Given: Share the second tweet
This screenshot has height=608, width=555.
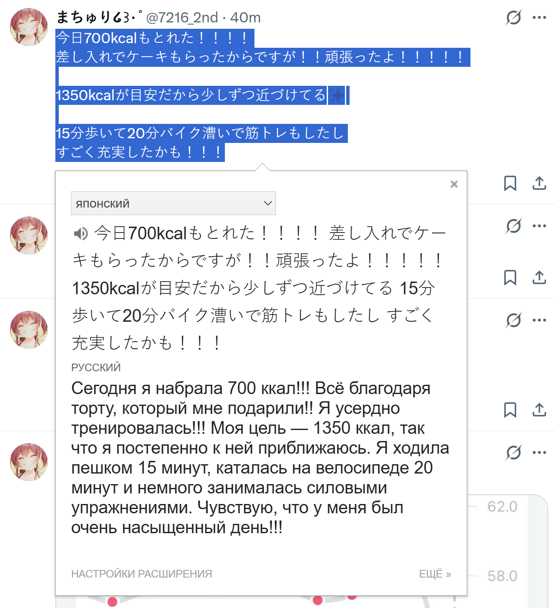Looking at the screenshot, I should click(539, 277).
